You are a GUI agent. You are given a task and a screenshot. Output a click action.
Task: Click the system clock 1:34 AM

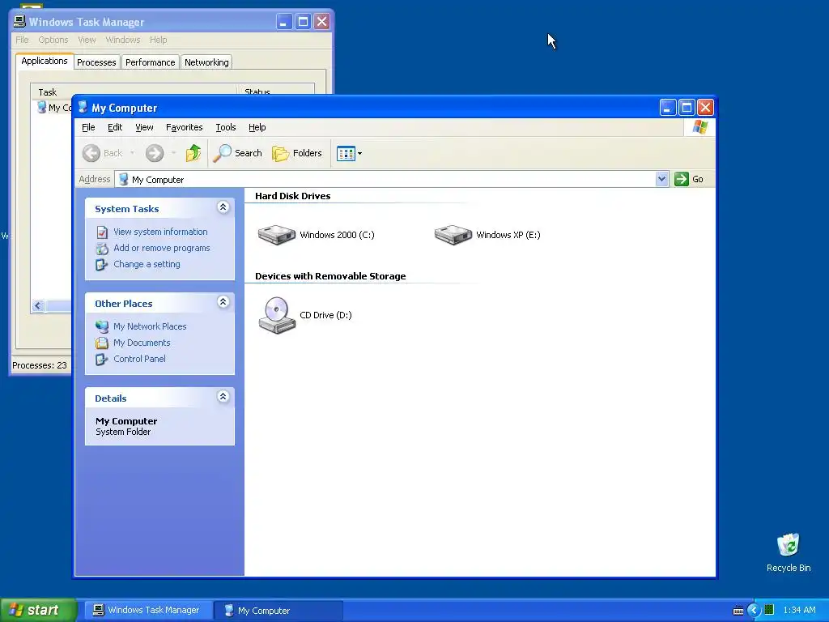pyautogui.click(x=799, y=611)
